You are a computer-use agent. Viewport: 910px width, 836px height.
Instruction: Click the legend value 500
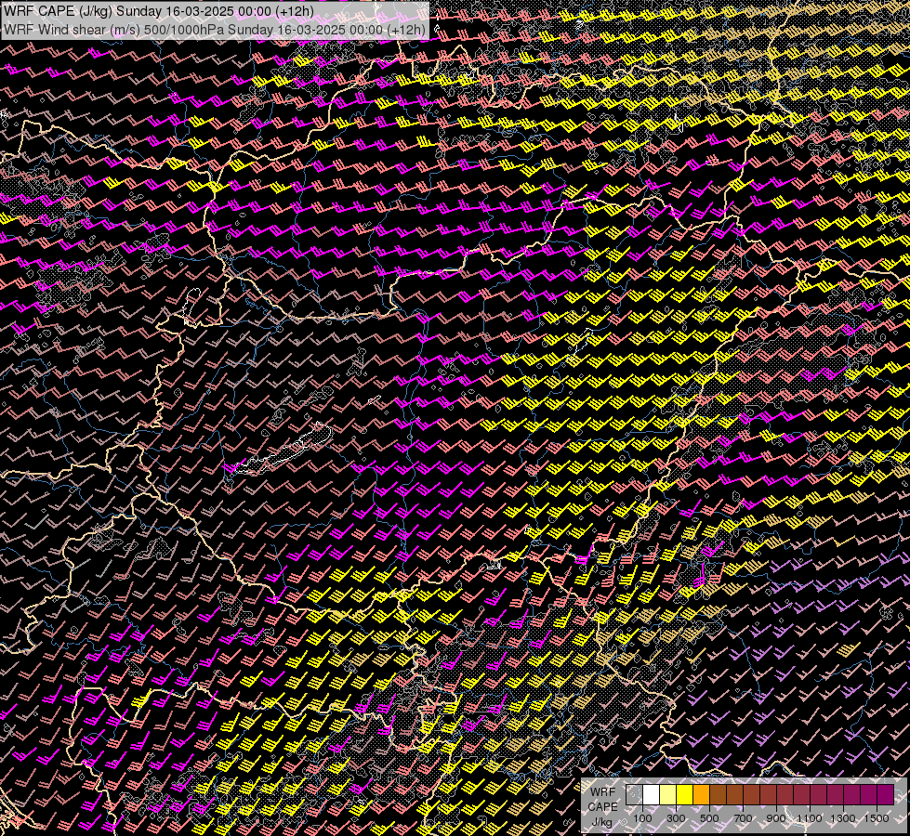pos(710,818)
